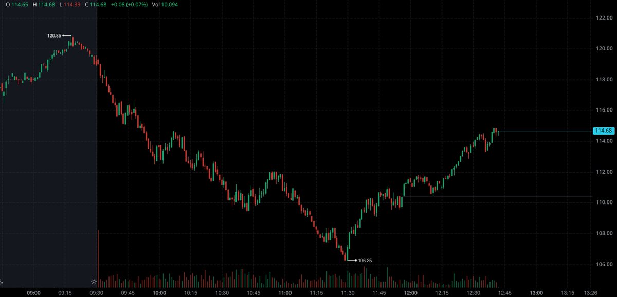This screenshot has width=617, height=297.
Task: Click the tall opening volume bar at 09:30
Action: pyautogui.click(x=98, y=258)
